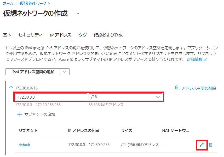This screenshot has width=224, height=157.
Task: Switch to the 基本 tab
Action: tap(7, 35)
